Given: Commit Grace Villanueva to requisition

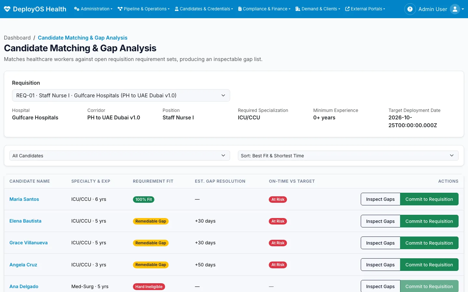Looking at the screenshot, I should pos(429,243).
